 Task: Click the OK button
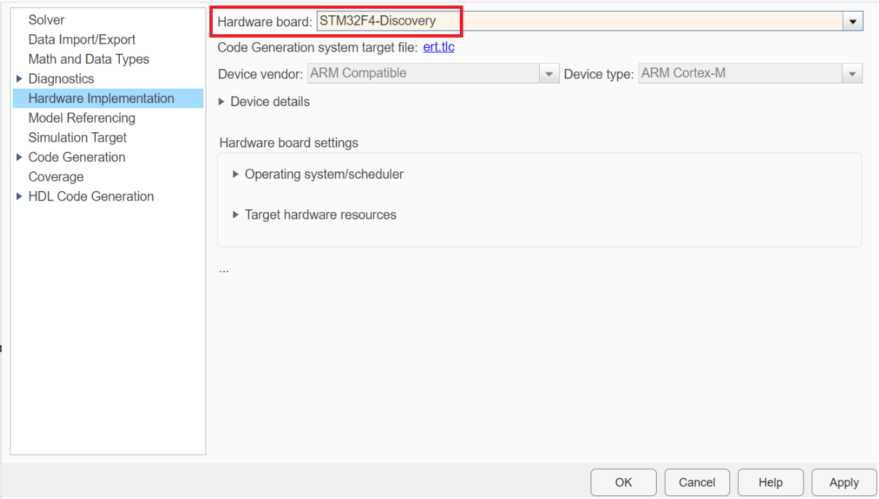623,482
